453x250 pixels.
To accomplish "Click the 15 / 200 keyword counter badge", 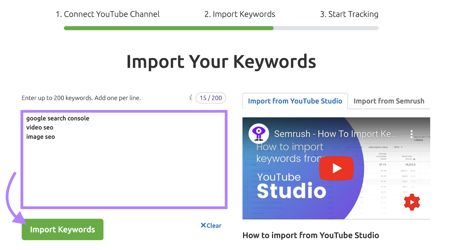I will pos(211,98).
